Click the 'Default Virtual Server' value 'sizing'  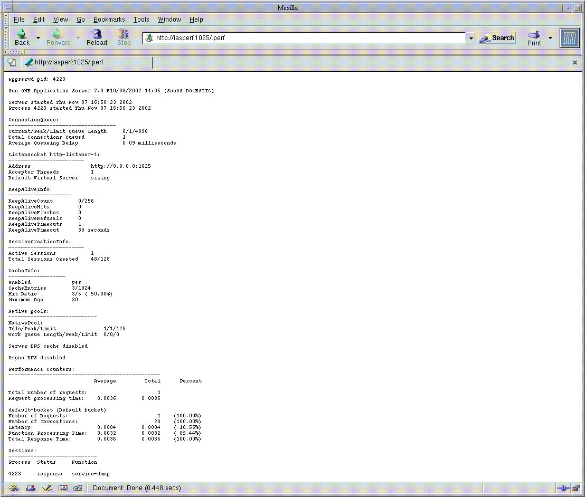pos(100,178)
